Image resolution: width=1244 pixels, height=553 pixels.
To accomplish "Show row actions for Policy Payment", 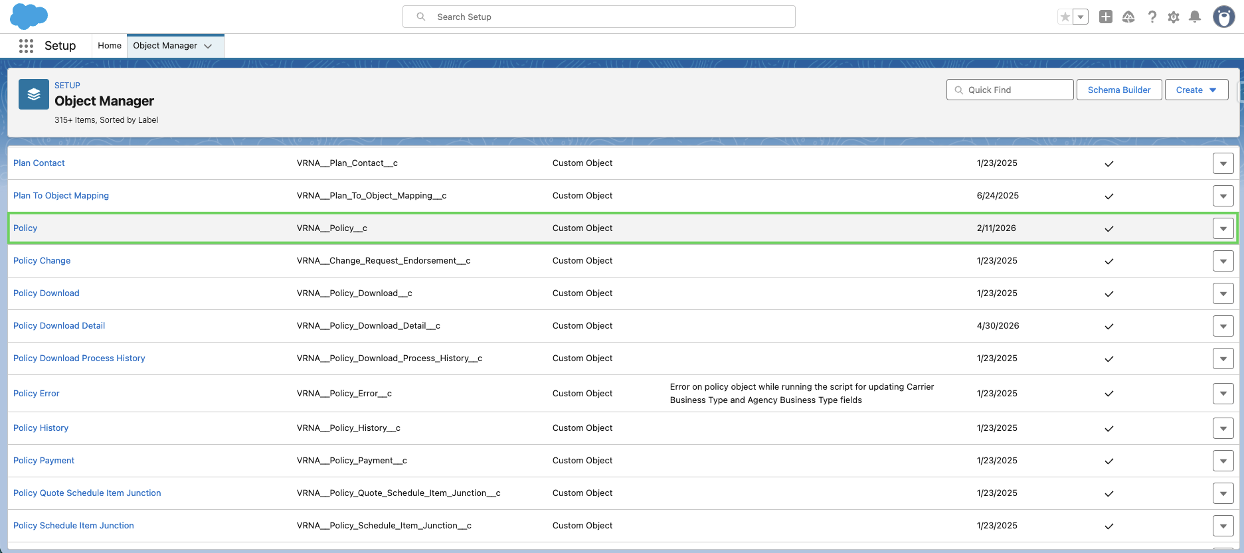I will pyautogui.click(x=1223, y=461).
